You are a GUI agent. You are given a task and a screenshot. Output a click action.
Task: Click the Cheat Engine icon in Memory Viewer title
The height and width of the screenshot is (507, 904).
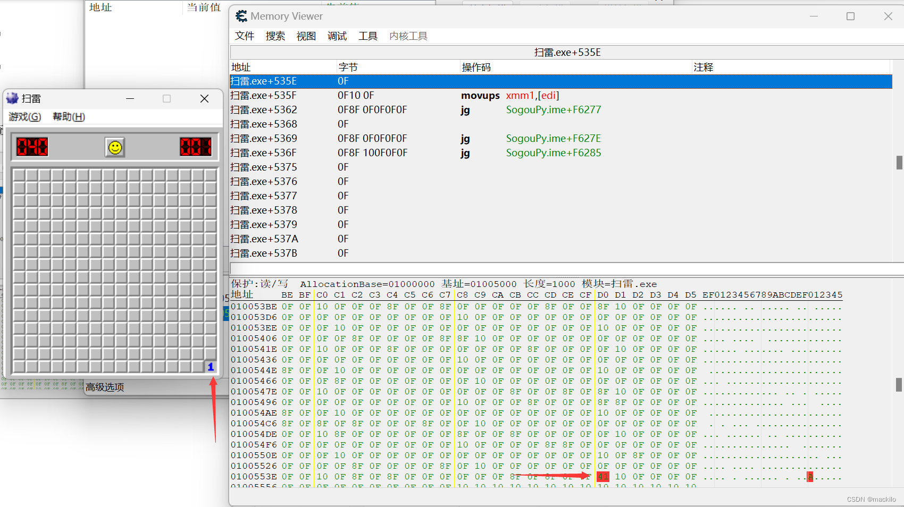pos(241,16)
